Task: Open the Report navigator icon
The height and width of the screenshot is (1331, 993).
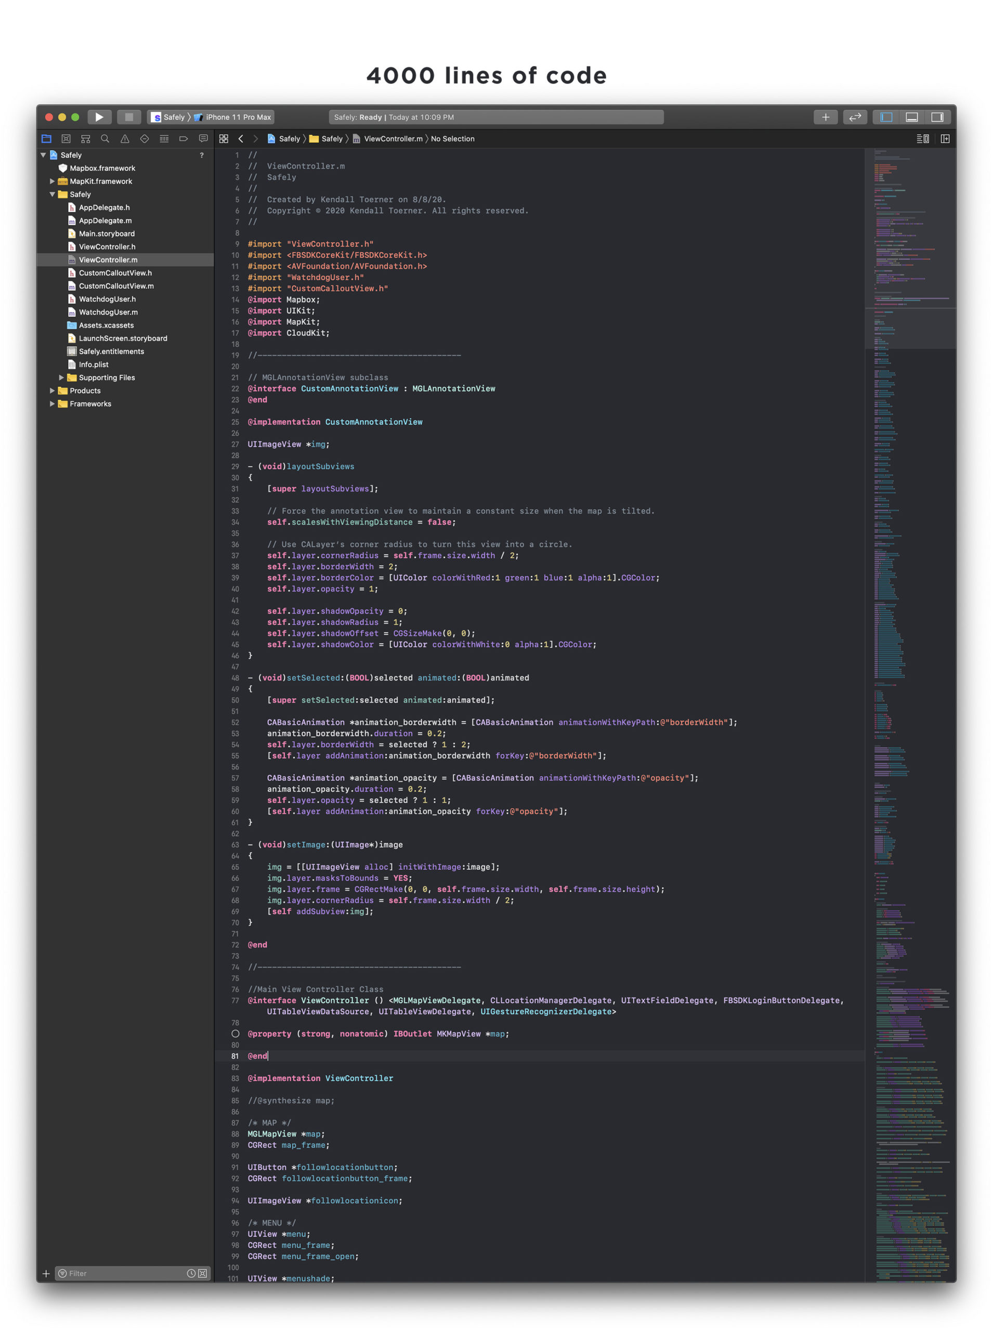Action: (203, 139)
